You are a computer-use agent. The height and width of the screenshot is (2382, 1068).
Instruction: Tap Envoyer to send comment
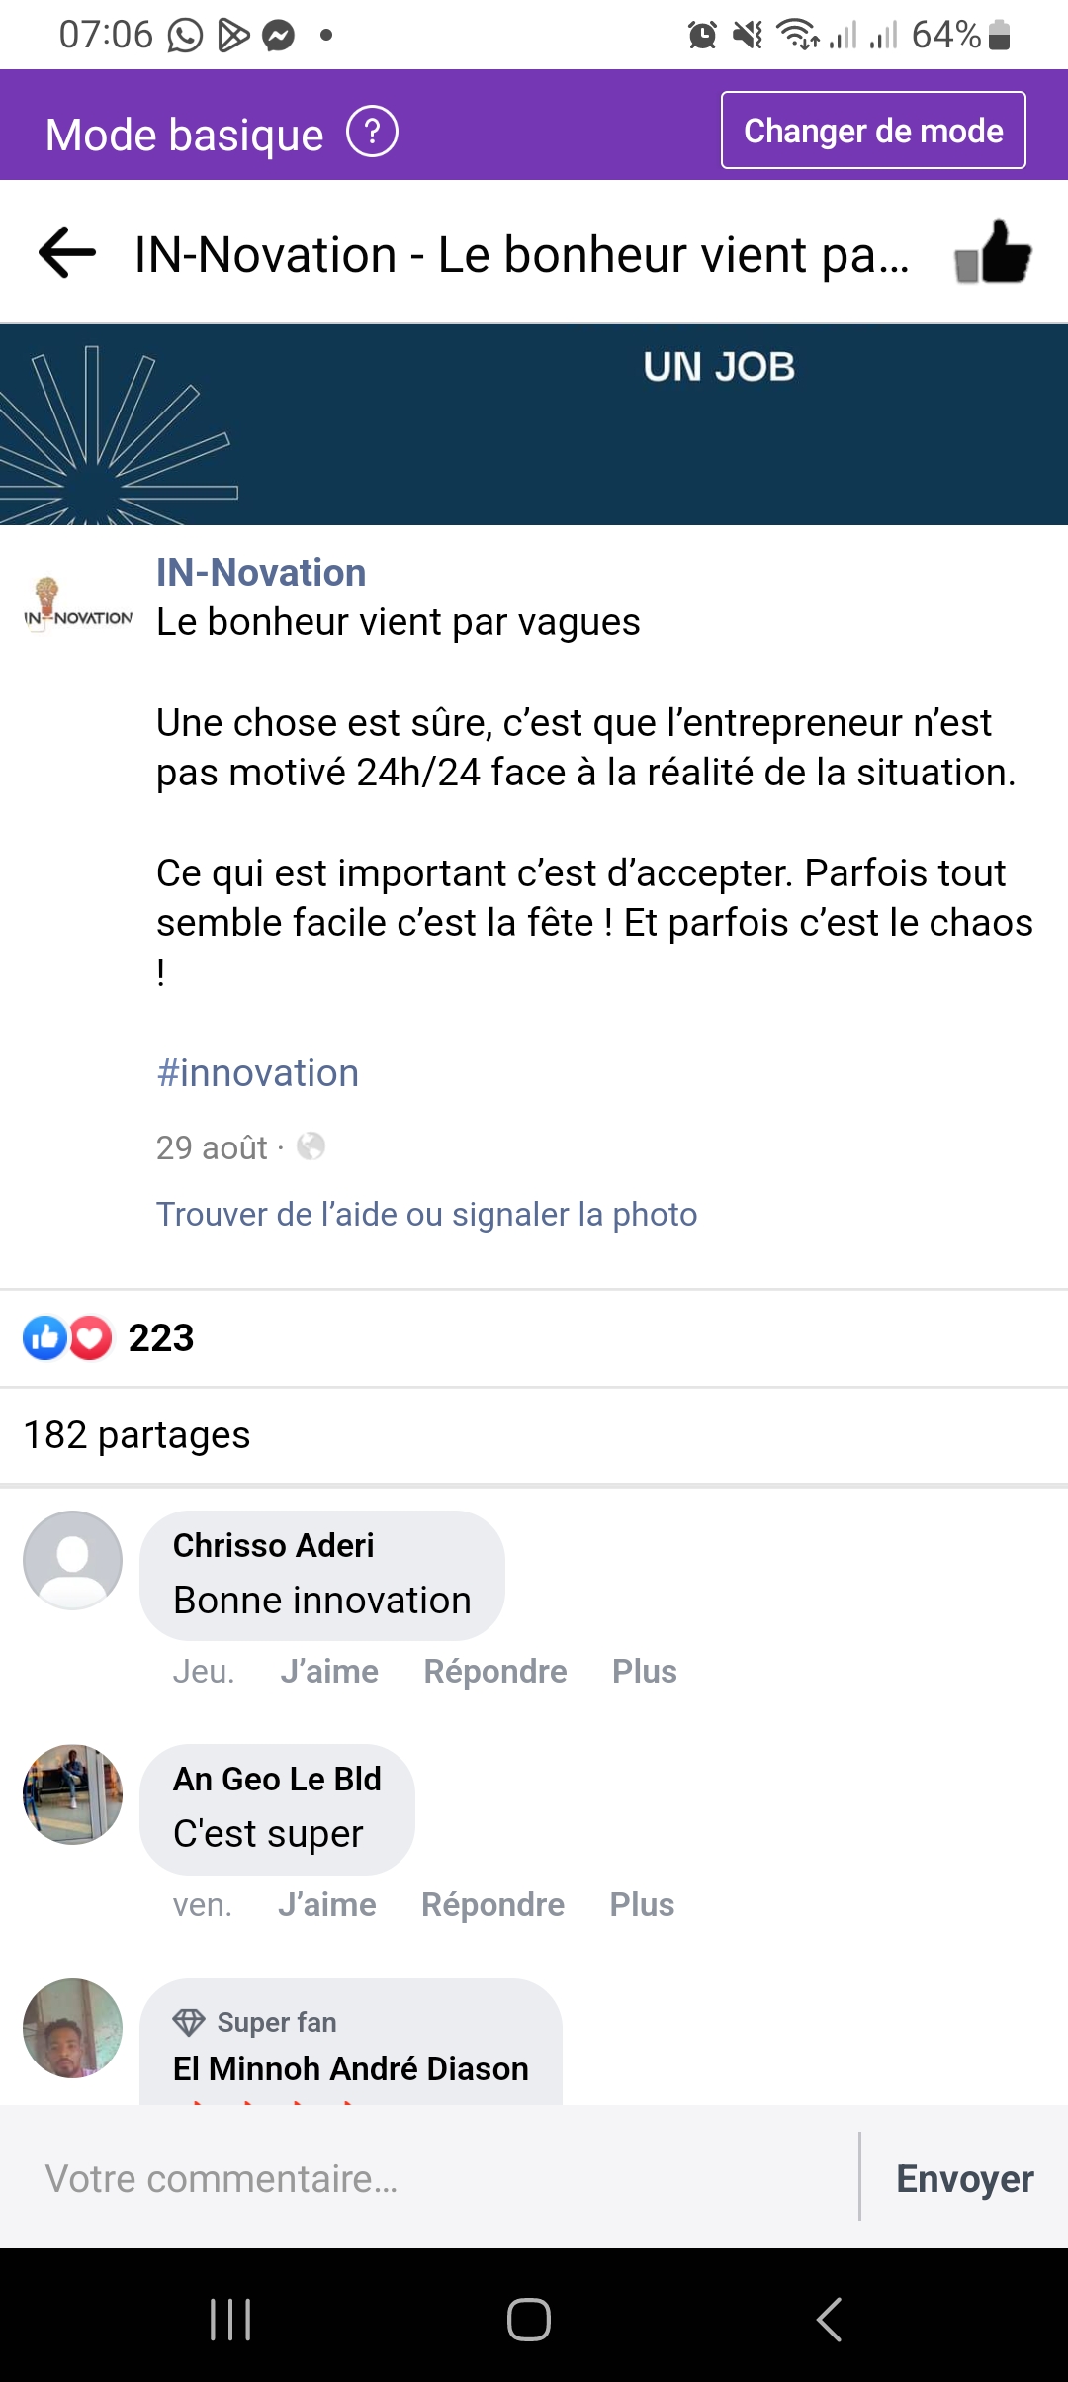coord(964,2178)
